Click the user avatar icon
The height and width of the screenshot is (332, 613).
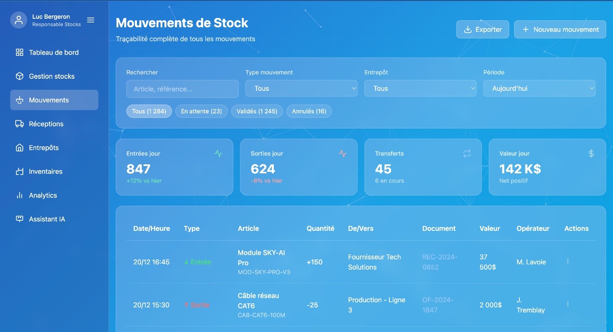click(x=18, y=20)
